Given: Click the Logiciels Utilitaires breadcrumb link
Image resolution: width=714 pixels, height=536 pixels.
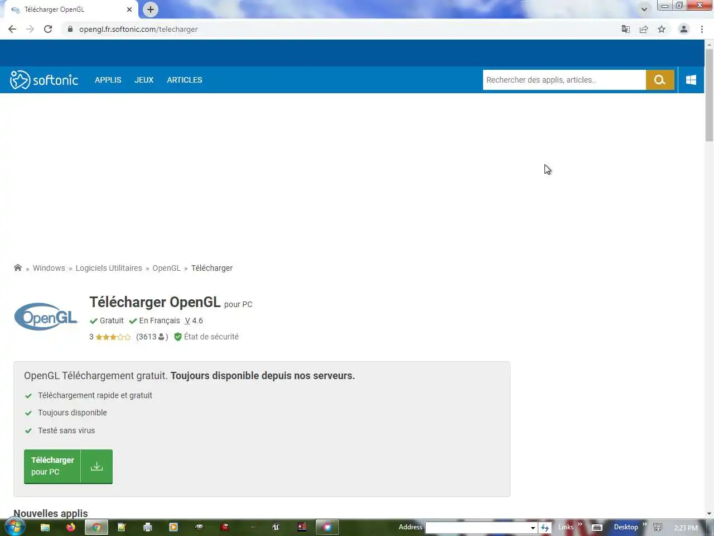Looking at the screenshot, I should (109, 268).
